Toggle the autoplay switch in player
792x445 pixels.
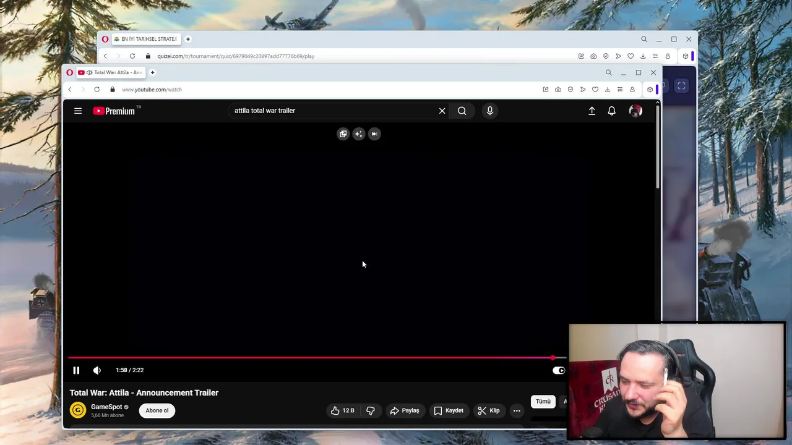[559, 370]
